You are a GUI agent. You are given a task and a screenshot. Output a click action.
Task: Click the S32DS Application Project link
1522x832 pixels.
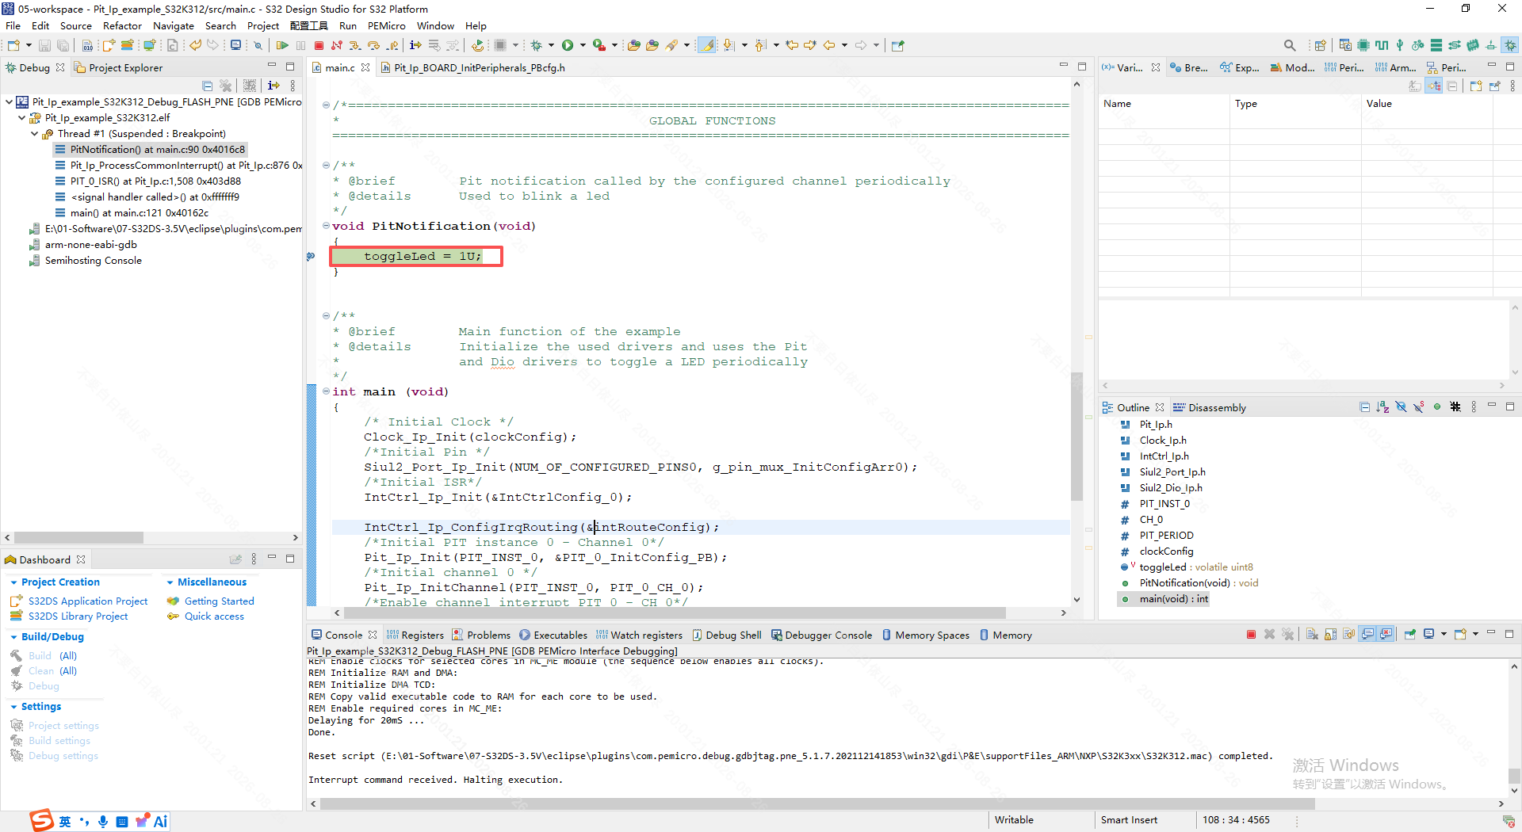[x=88, y=601]
